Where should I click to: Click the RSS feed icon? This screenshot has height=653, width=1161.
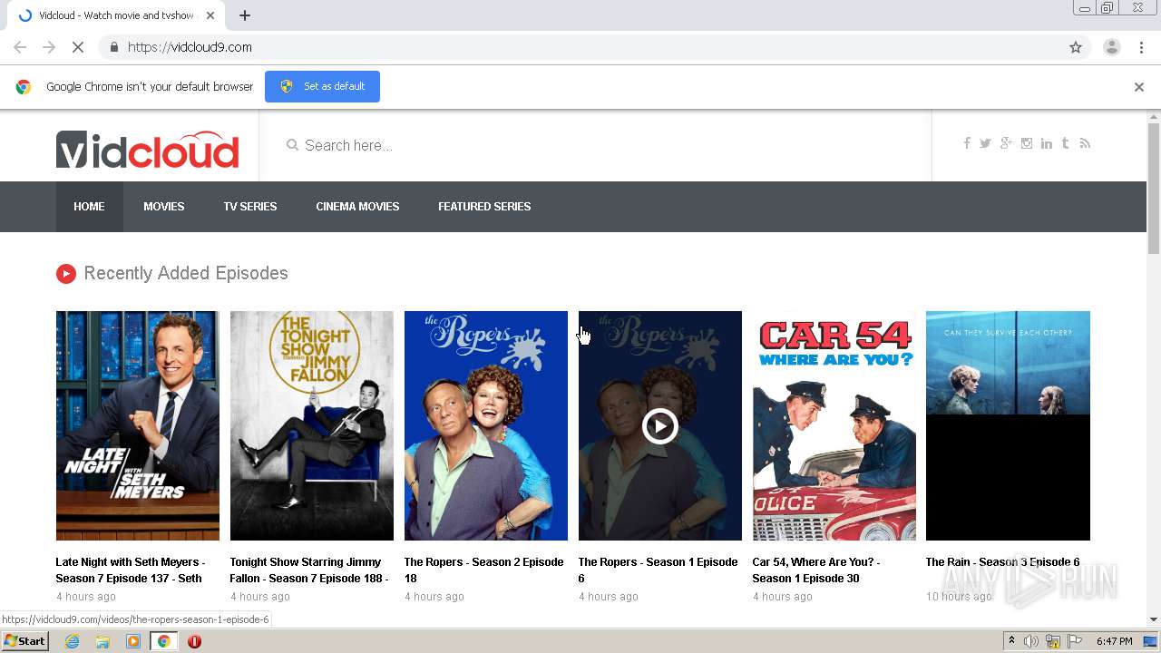[1085, 143]
